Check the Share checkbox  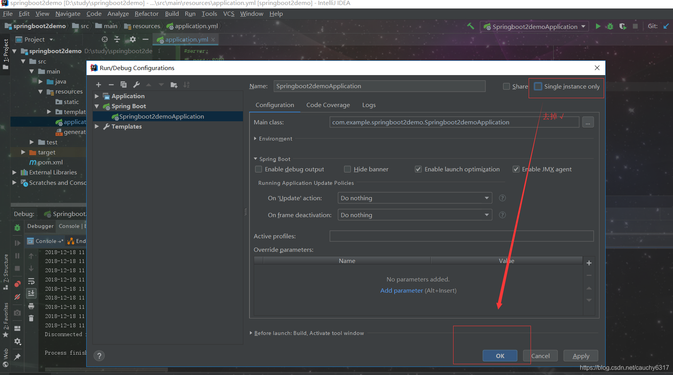[x=507, y=86]
